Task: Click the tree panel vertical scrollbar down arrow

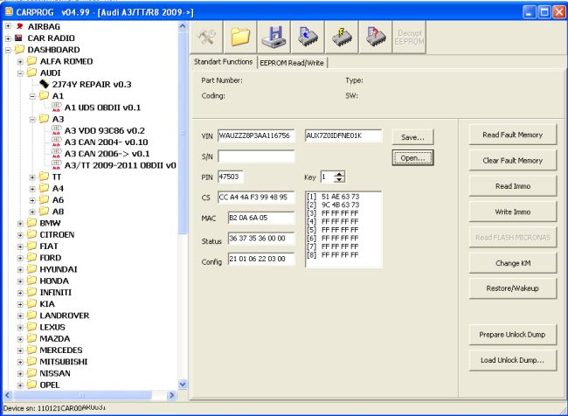Action: pos(183,384)
